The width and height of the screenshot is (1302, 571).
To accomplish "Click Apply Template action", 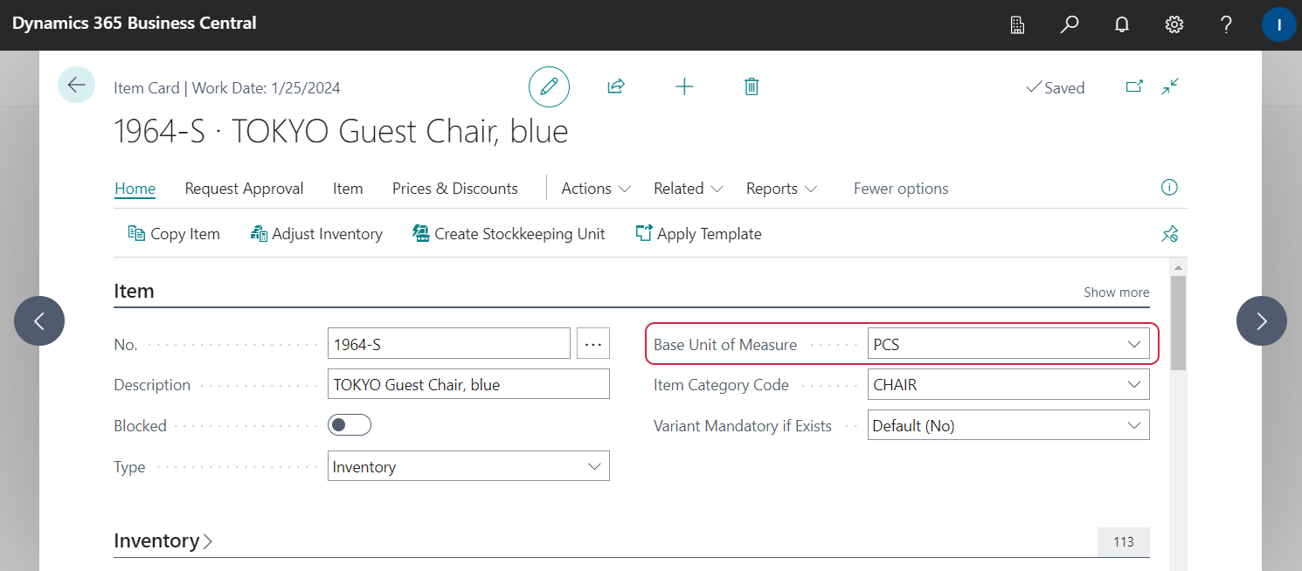I will pos(698,234).
